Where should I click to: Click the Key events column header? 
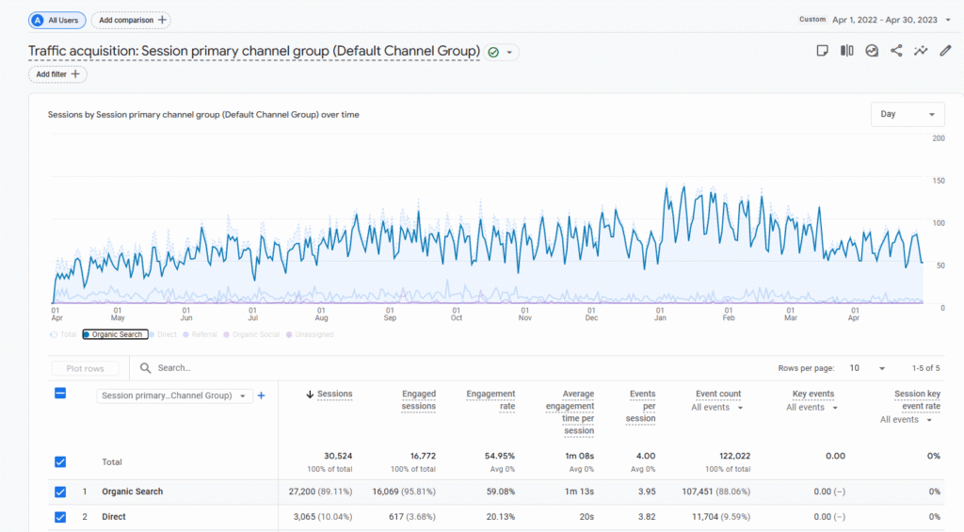click(x=812, y=394)
